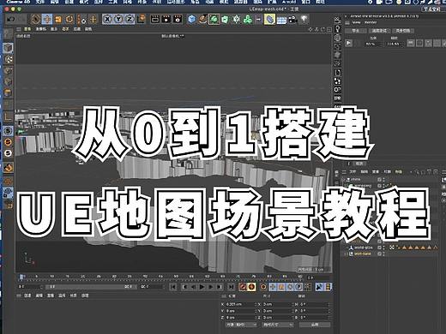This screenshot has height=334, width=446.
Task: Select the Move tool
Action: tap(47, 20)
